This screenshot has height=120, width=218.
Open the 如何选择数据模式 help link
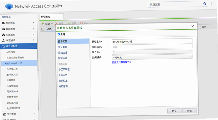(122, 62)
